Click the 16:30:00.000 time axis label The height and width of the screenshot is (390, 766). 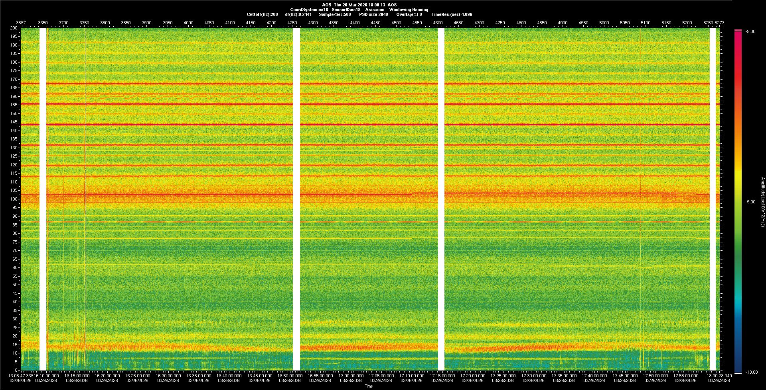tap(168, 375)
